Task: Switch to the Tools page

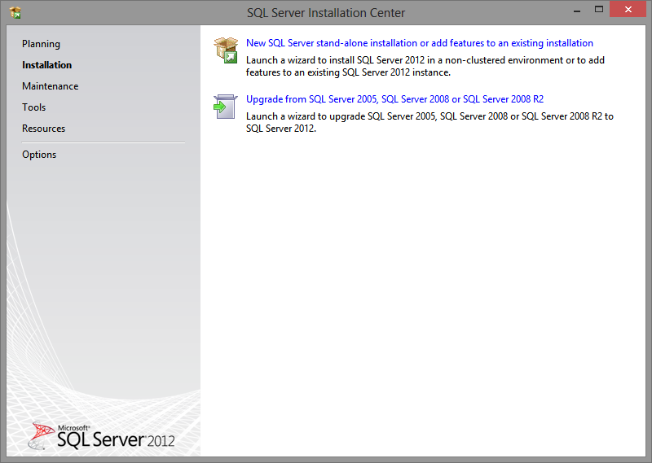Action: [x=33, y=107]
